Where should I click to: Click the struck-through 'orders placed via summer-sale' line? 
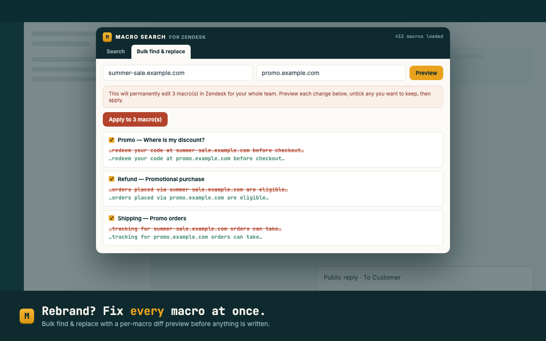[198, 190]
